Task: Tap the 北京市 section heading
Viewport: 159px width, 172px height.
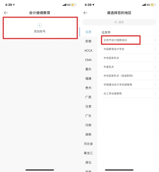Action: click(106, 32)
